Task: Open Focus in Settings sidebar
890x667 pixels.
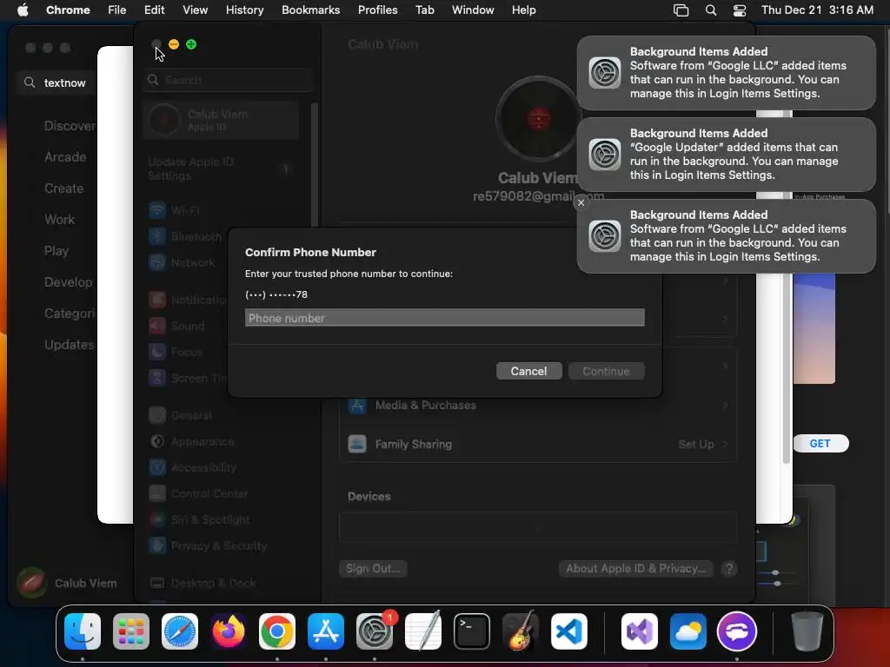Action: (x=176, y=353)
